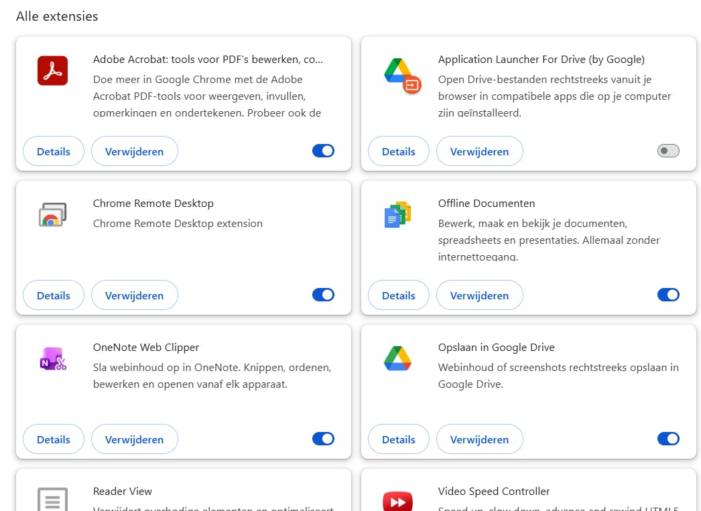Image resolution: width=701 pixels, height=511 pixels.
Task: Switch off OneNote Web Clipper toggle
Action: (323, 439)
